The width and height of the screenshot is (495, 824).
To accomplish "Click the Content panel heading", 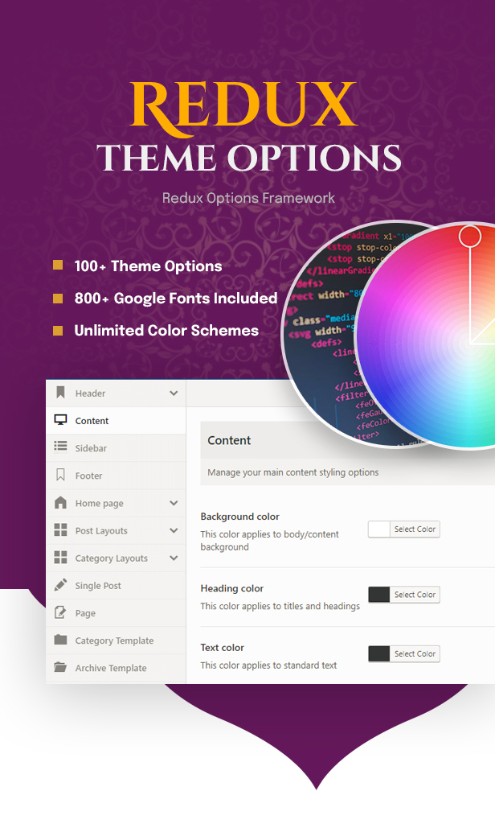I will [x=229, y=440].
